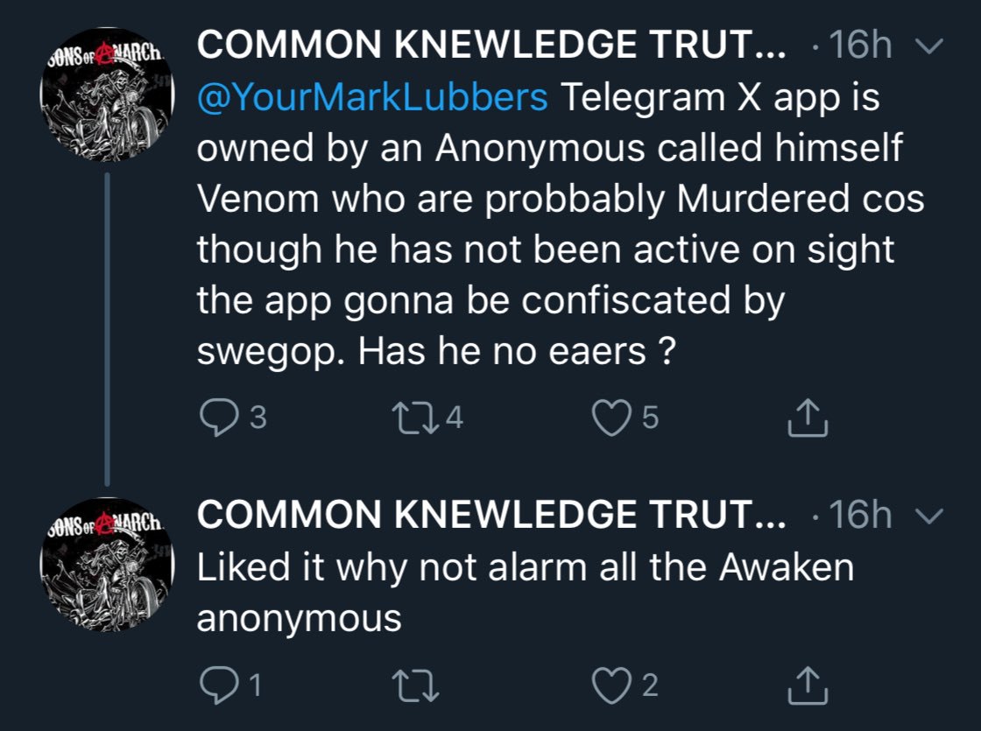The image size is (981, 731).
Task: Reply to the 'Liked it why not' tweet
Action: [214, 685]
